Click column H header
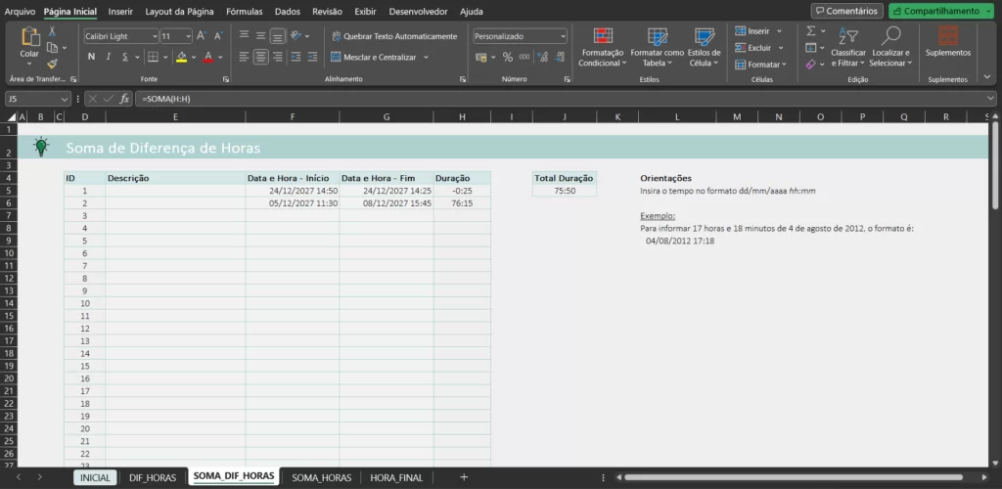The height and width of the screenshot is (489, 1002). point(462,116)
